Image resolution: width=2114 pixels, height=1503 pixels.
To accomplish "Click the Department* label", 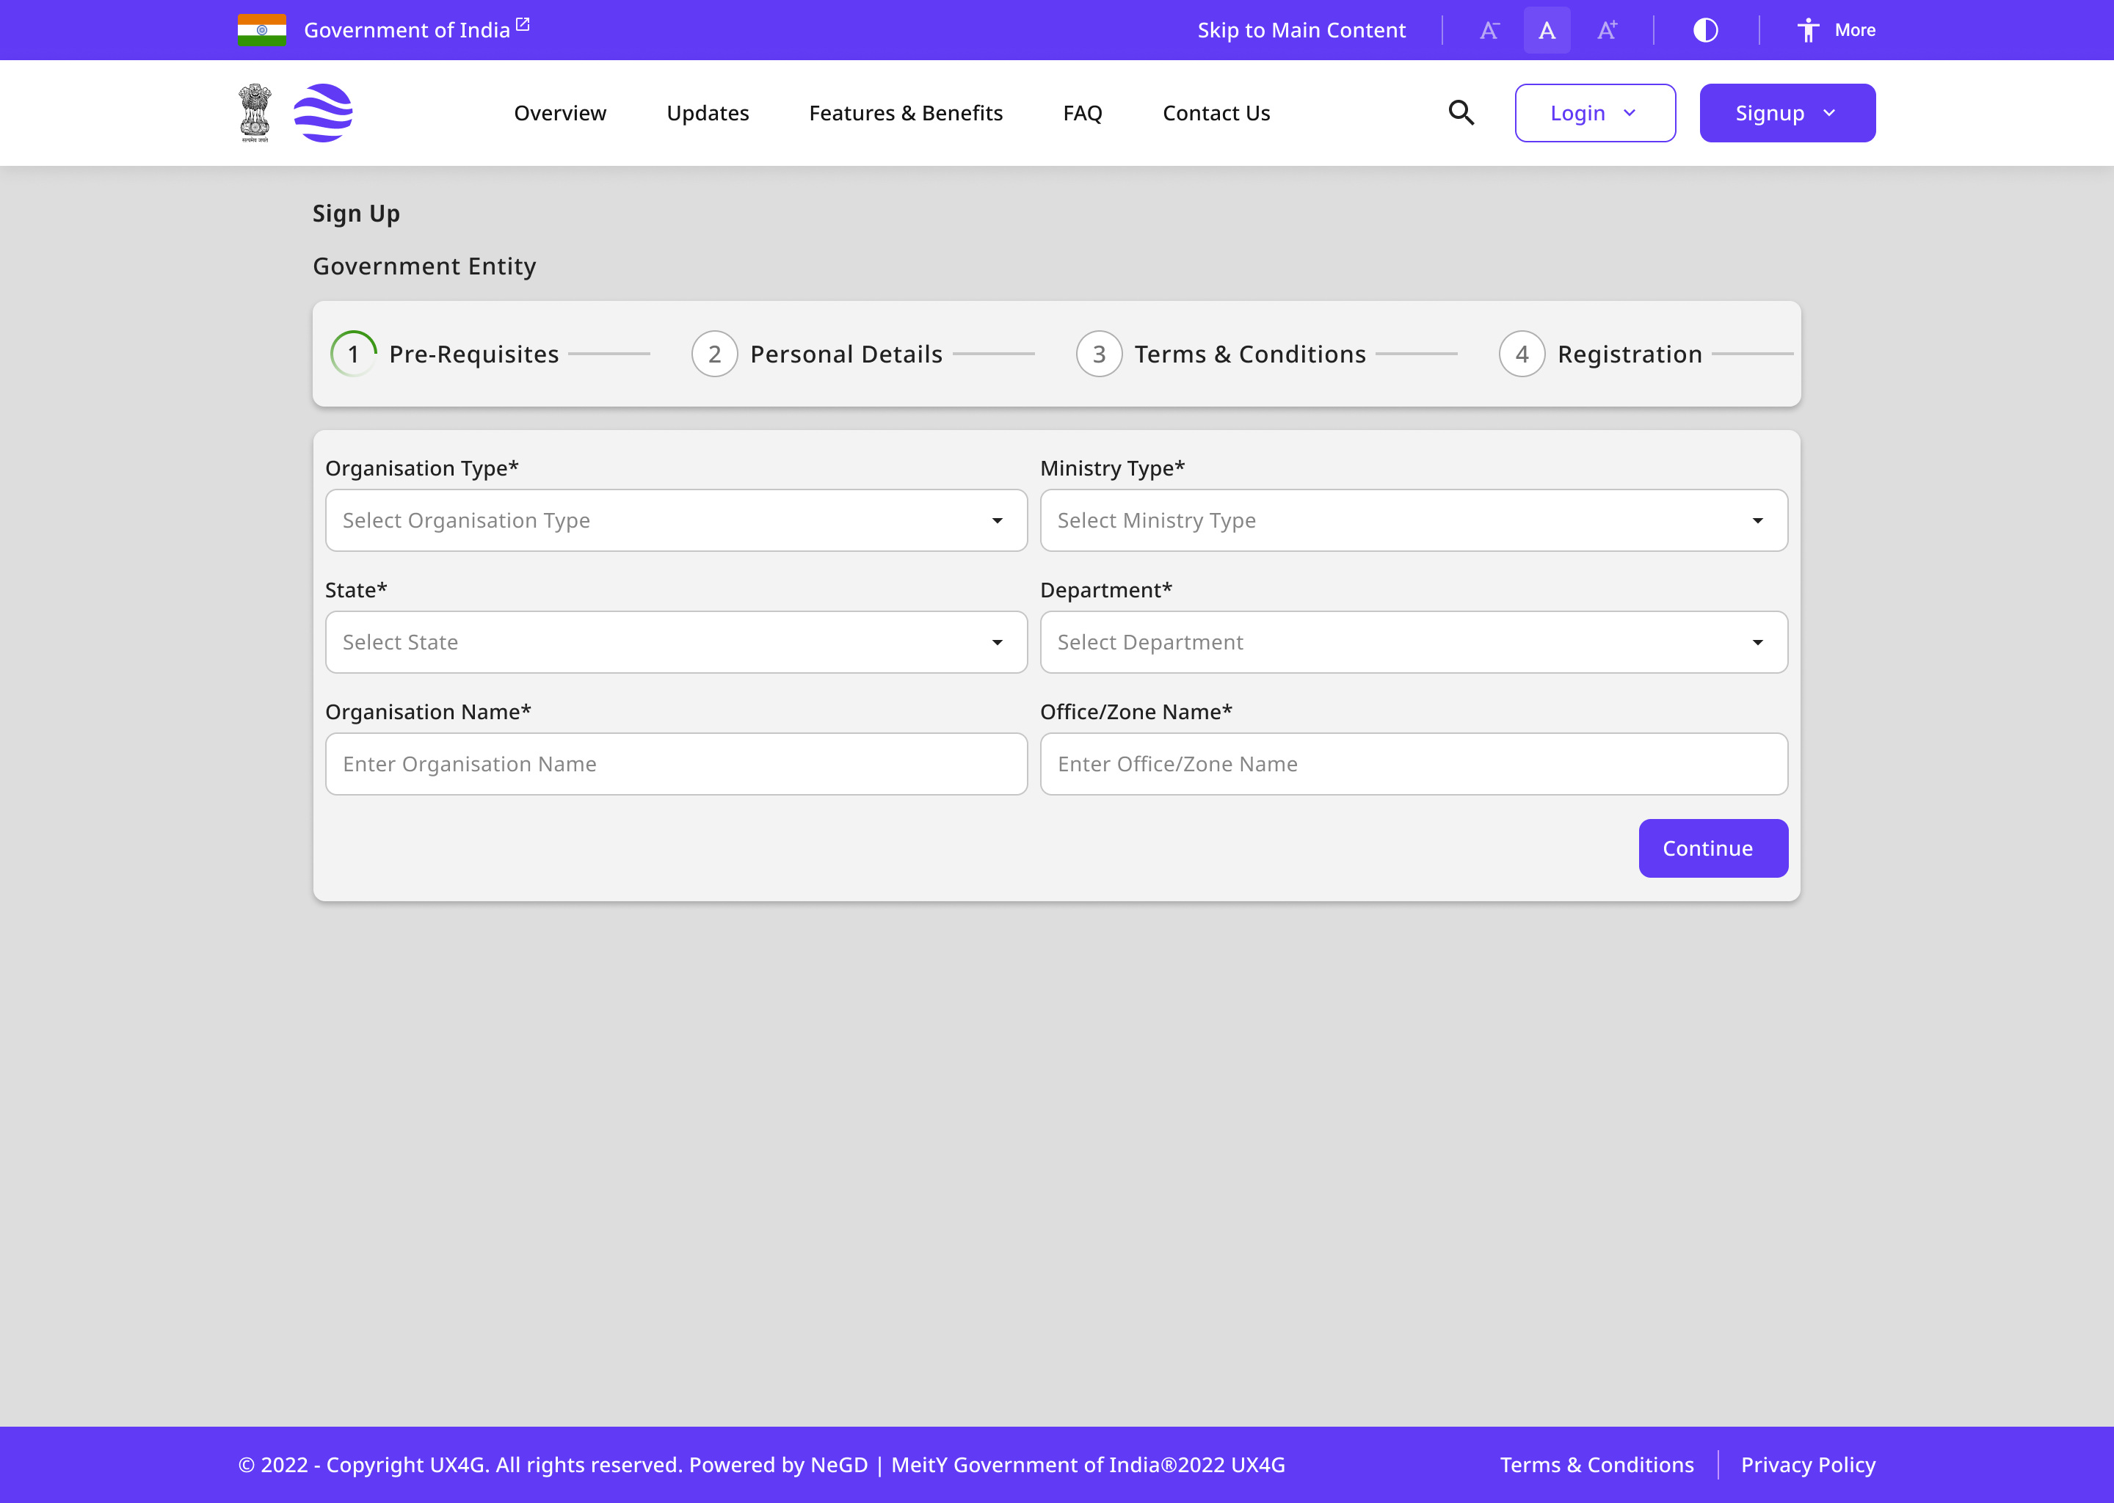I will pos(1106,591).
